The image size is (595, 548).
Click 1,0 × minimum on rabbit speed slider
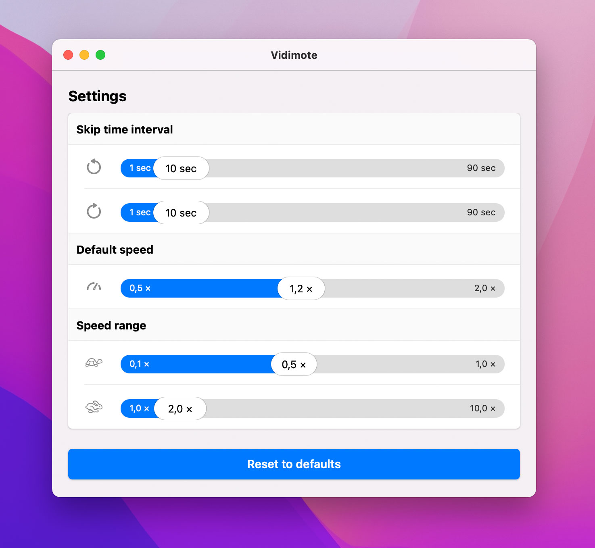click(x=139, y=408)
